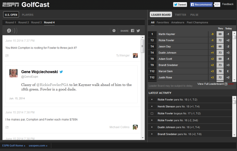Select the Jason Day leaderboard row
237x151 pixels.
pyautogui.click(x=190, y=47)
